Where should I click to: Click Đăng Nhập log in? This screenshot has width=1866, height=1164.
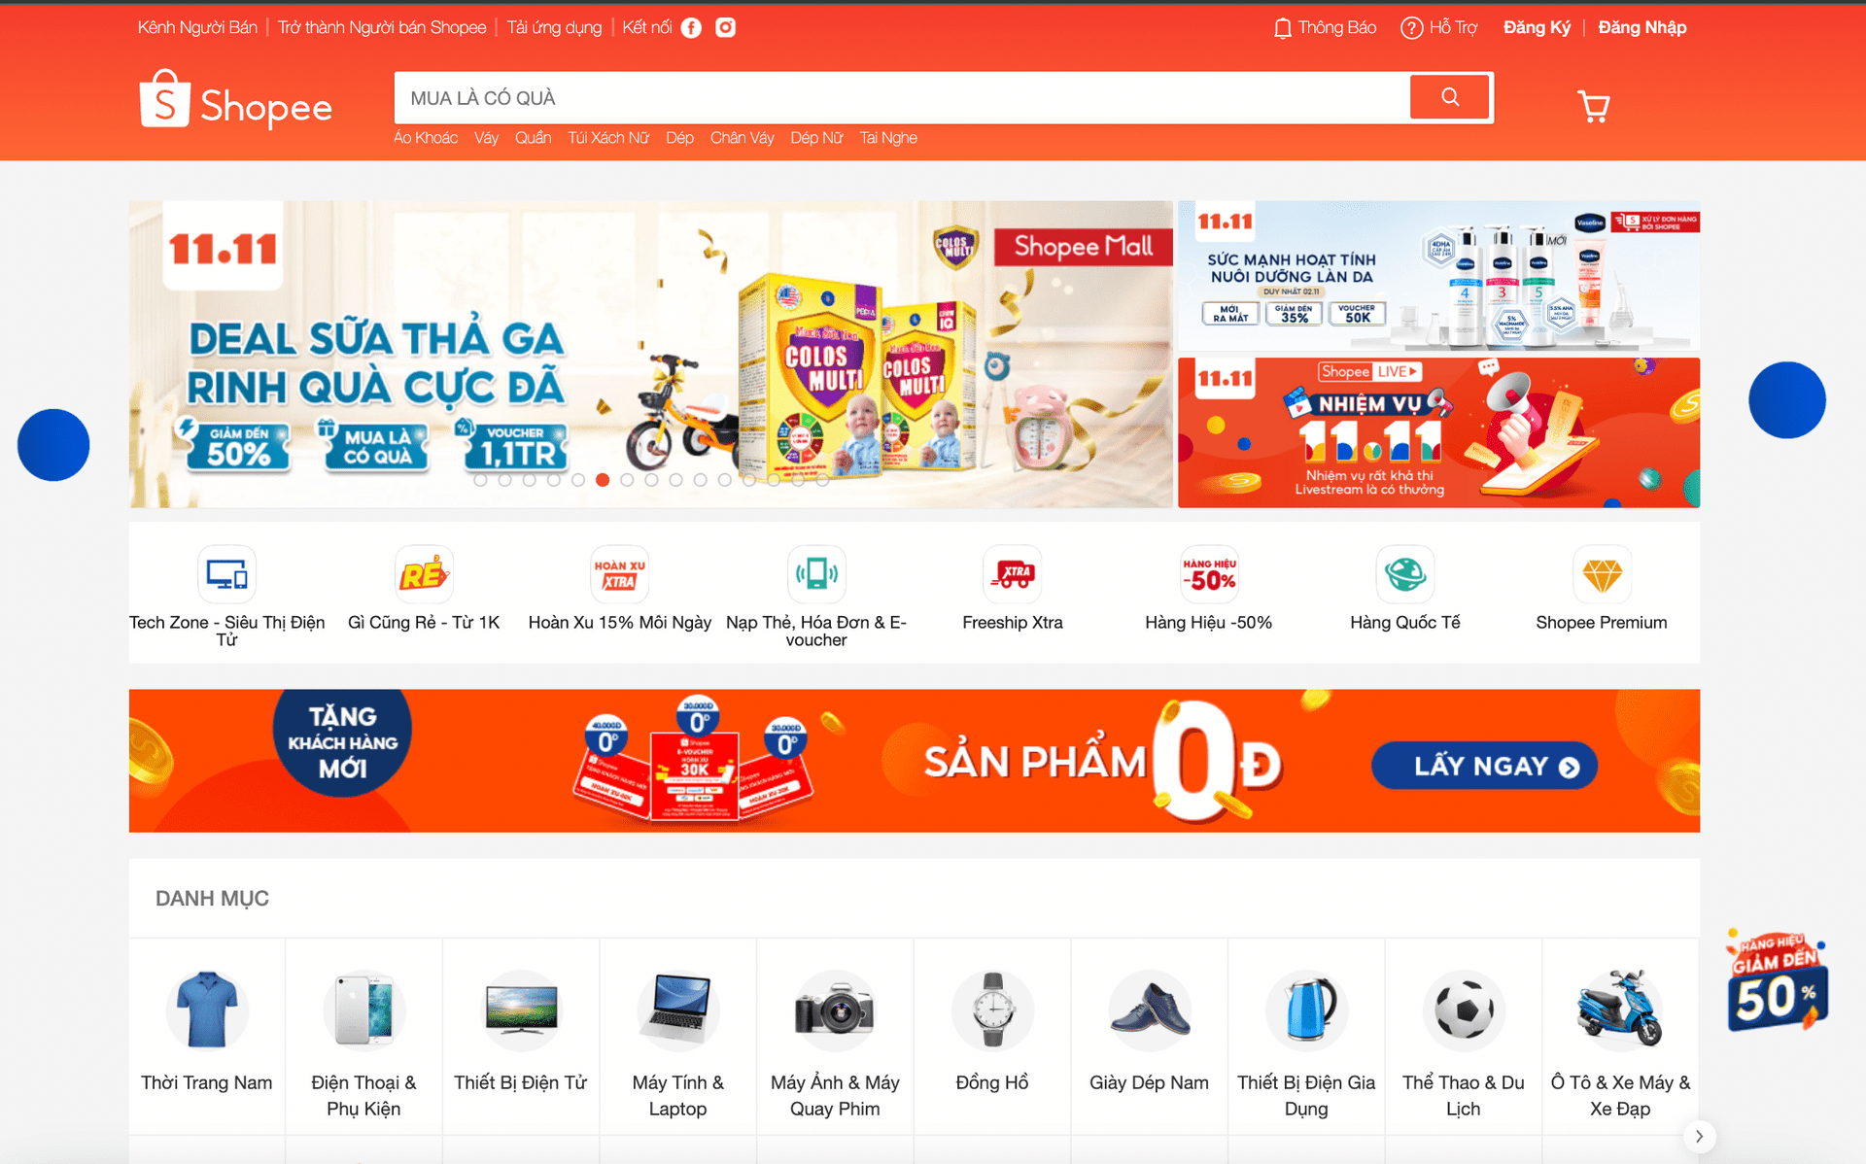tap(1641, 28)
